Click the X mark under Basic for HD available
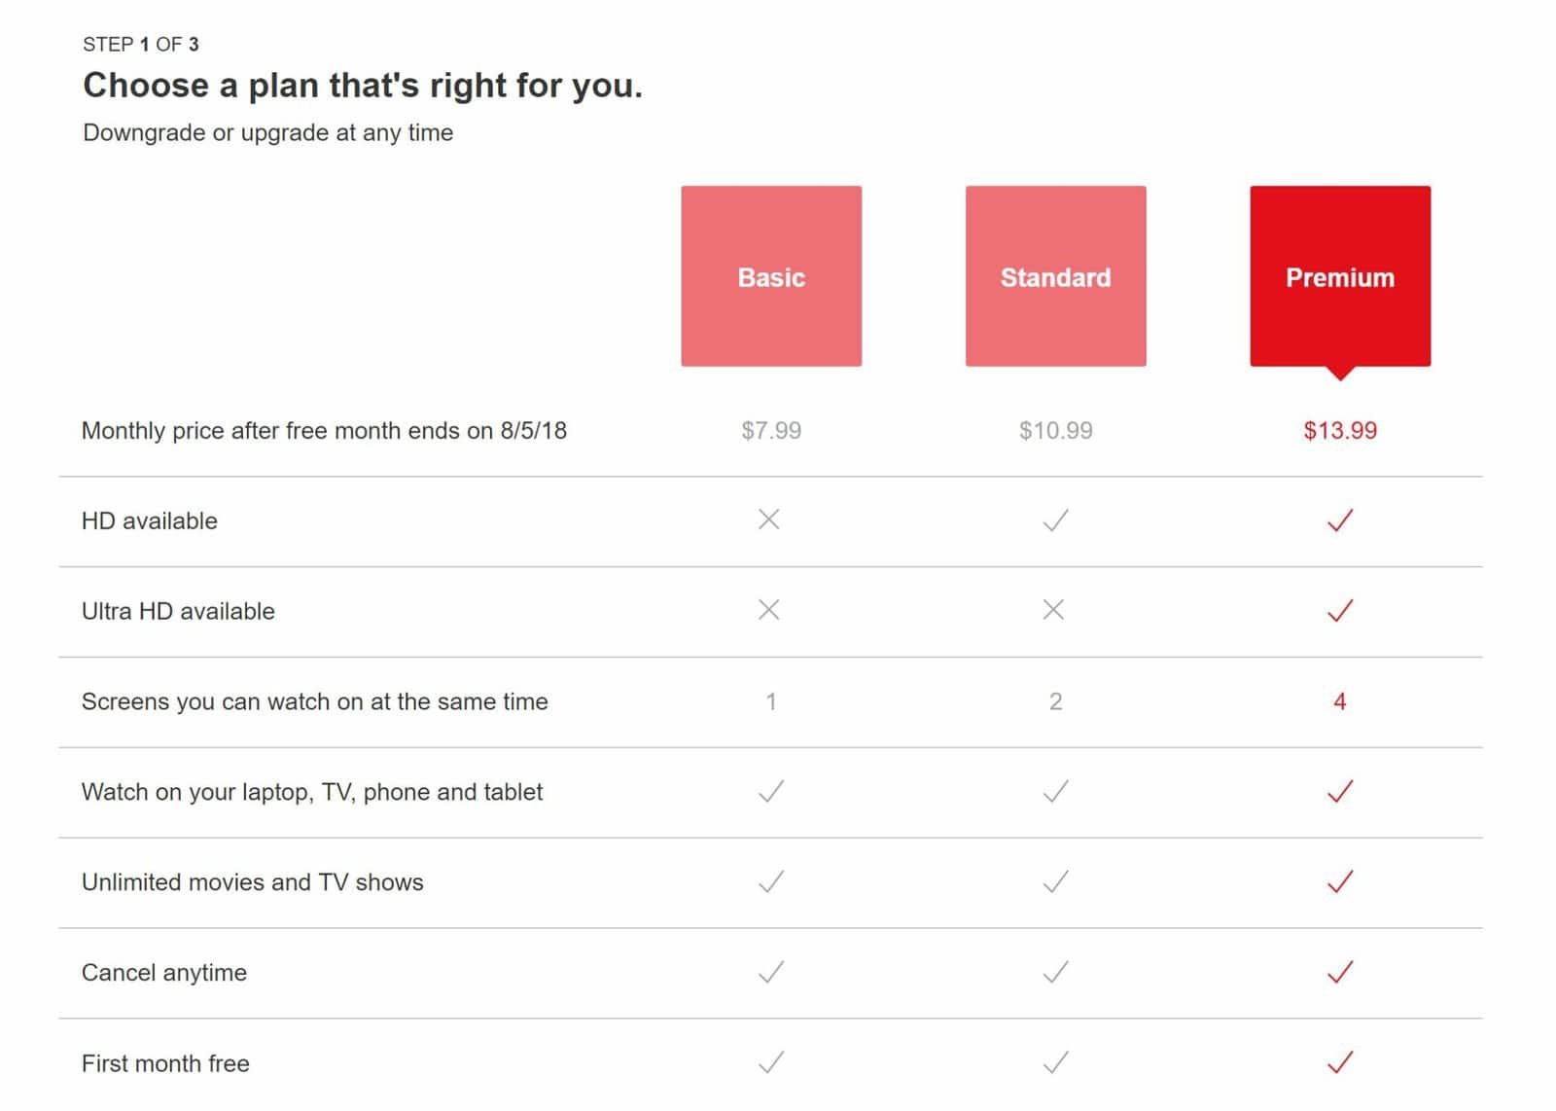This screenshot has width=1556, height=1111. point(768,520)
